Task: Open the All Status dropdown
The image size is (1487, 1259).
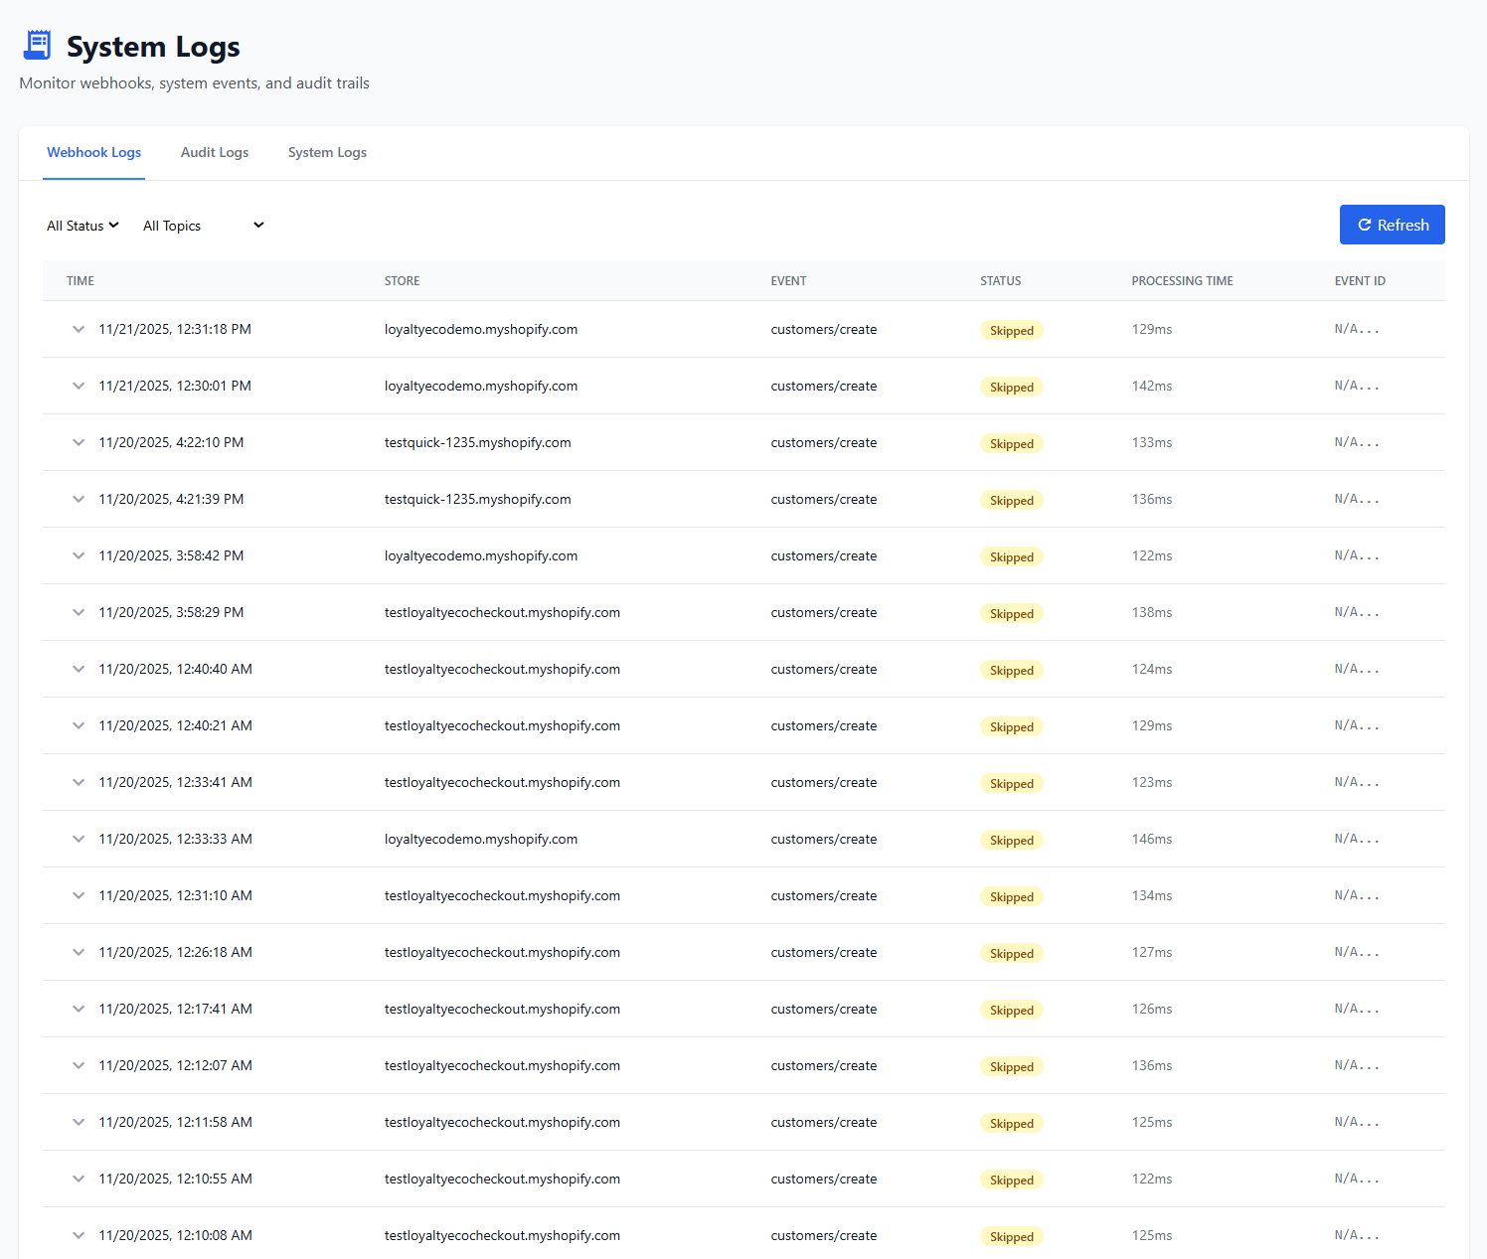Action: (83, 225)
